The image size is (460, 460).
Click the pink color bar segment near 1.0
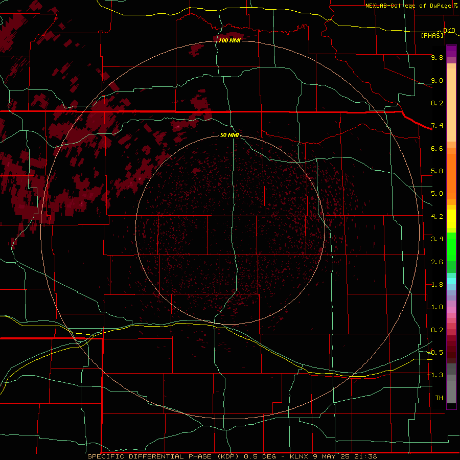click(451, 310)
